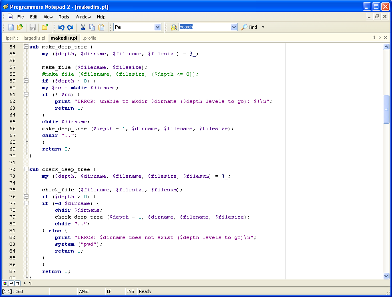Click the mkdir keyword on line 60

pos(78,88)
